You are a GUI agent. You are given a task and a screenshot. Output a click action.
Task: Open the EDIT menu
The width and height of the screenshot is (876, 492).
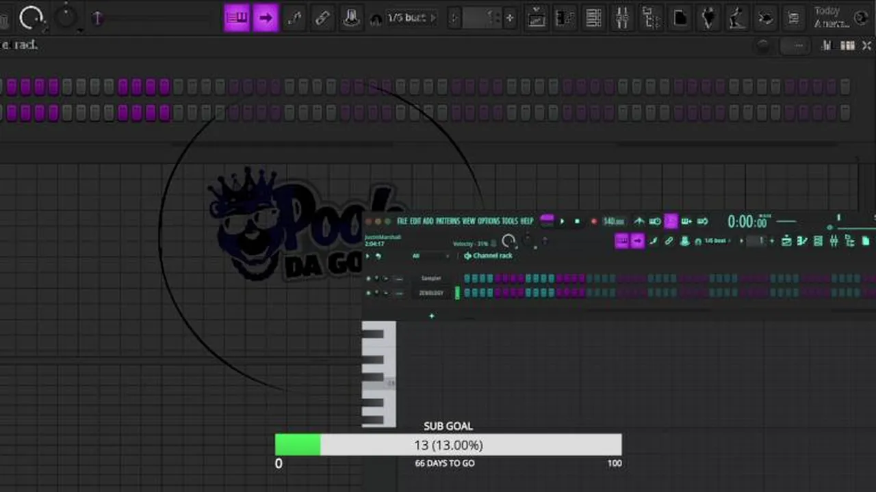pyautogui.click(x=415, y=221)
